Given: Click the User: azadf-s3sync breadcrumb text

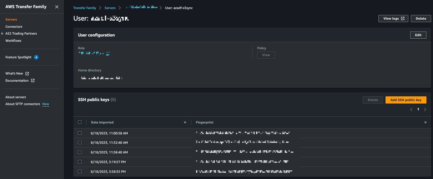Looking at the screenshot, I should 179,8.
